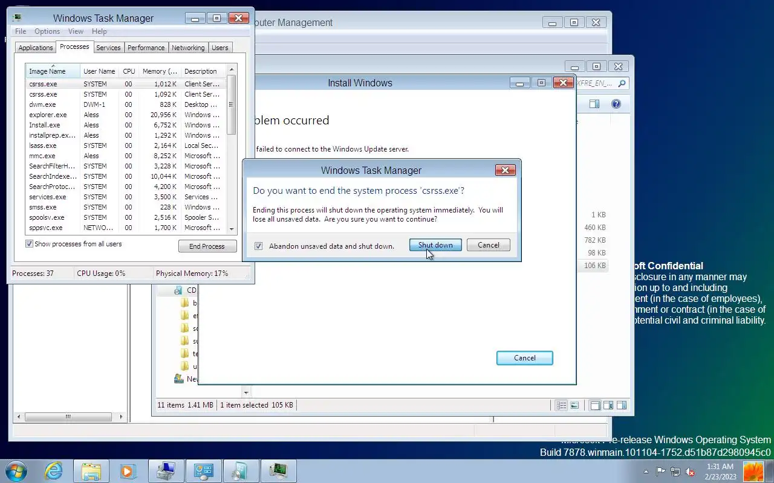Open the Networking tab
This screenshot has width=774, height=483.
tap(188, 48)
